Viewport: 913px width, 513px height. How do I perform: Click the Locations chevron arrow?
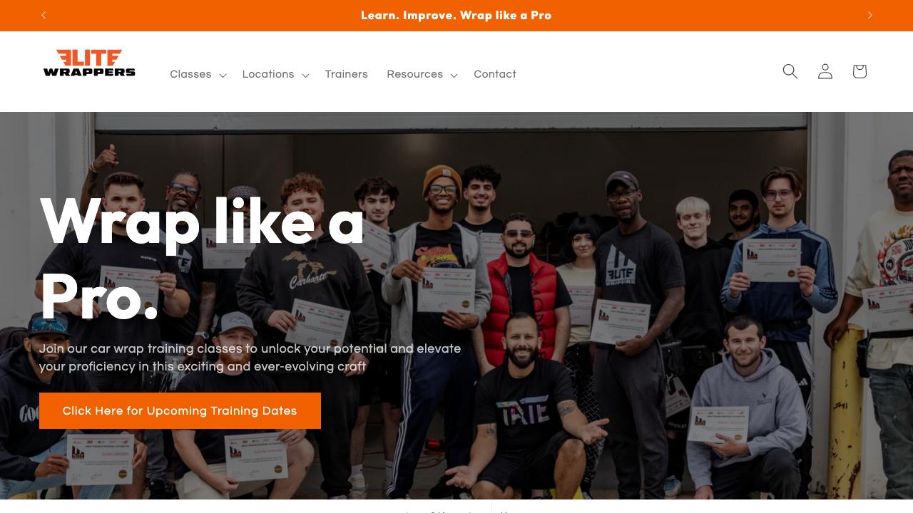305,75
